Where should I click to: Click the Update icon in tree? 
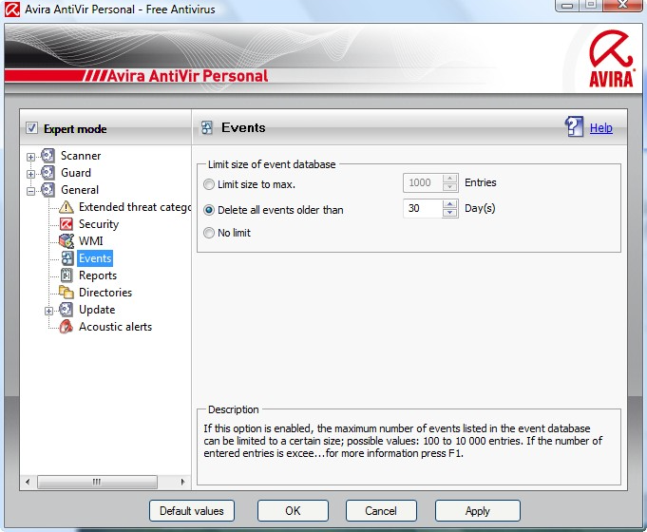(x=66, y=310)
